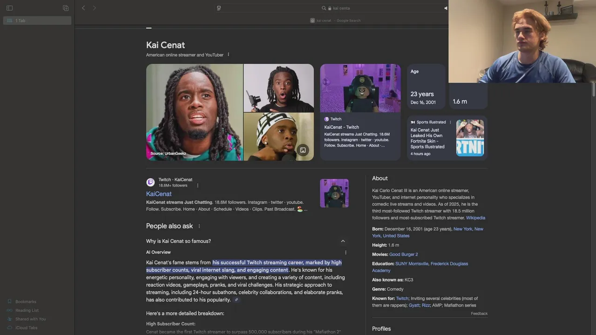596x335 pixels.
Task: Select the 'kai cenat - Google Search' tab
Action: point(335,20)
